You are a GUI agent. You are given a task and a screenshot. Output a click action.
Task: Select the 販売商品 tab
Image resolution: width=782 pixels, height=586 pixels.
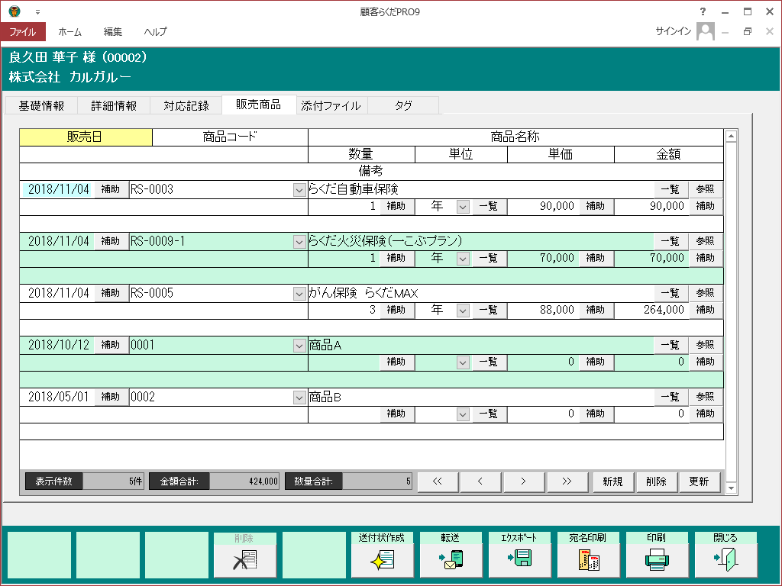(x=259, y=104)
